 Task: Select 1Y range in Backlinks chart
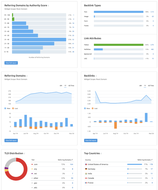pyautogui.click(x=145, y=86)
